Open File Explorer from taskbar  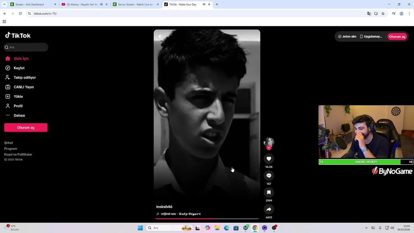pos(217,228)
